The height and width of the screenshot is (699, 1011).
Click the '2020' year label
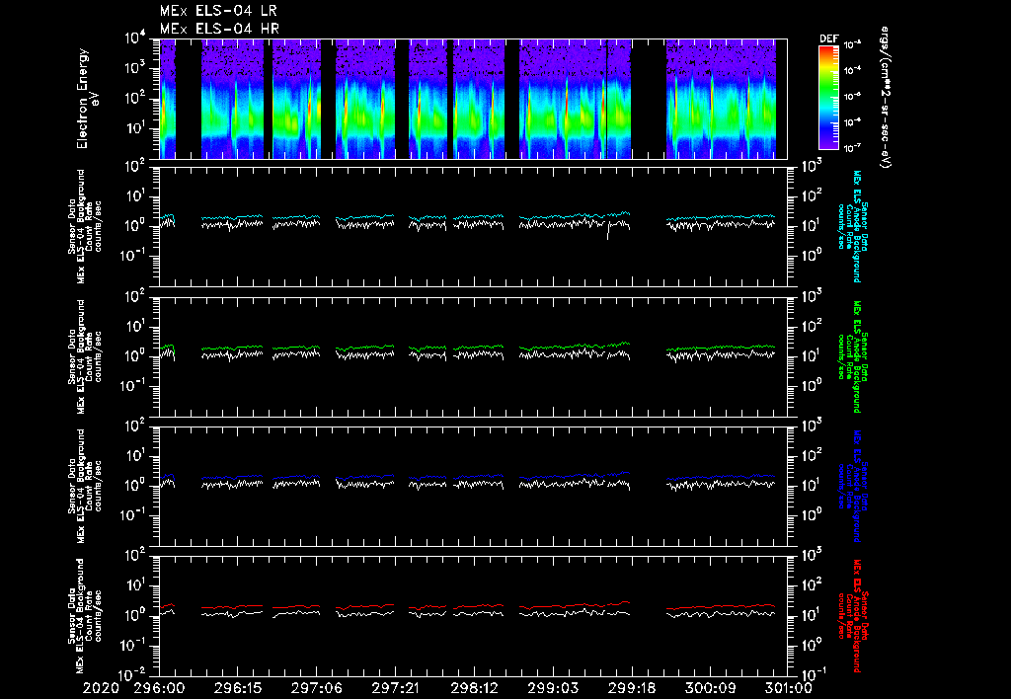click(101, 688)
